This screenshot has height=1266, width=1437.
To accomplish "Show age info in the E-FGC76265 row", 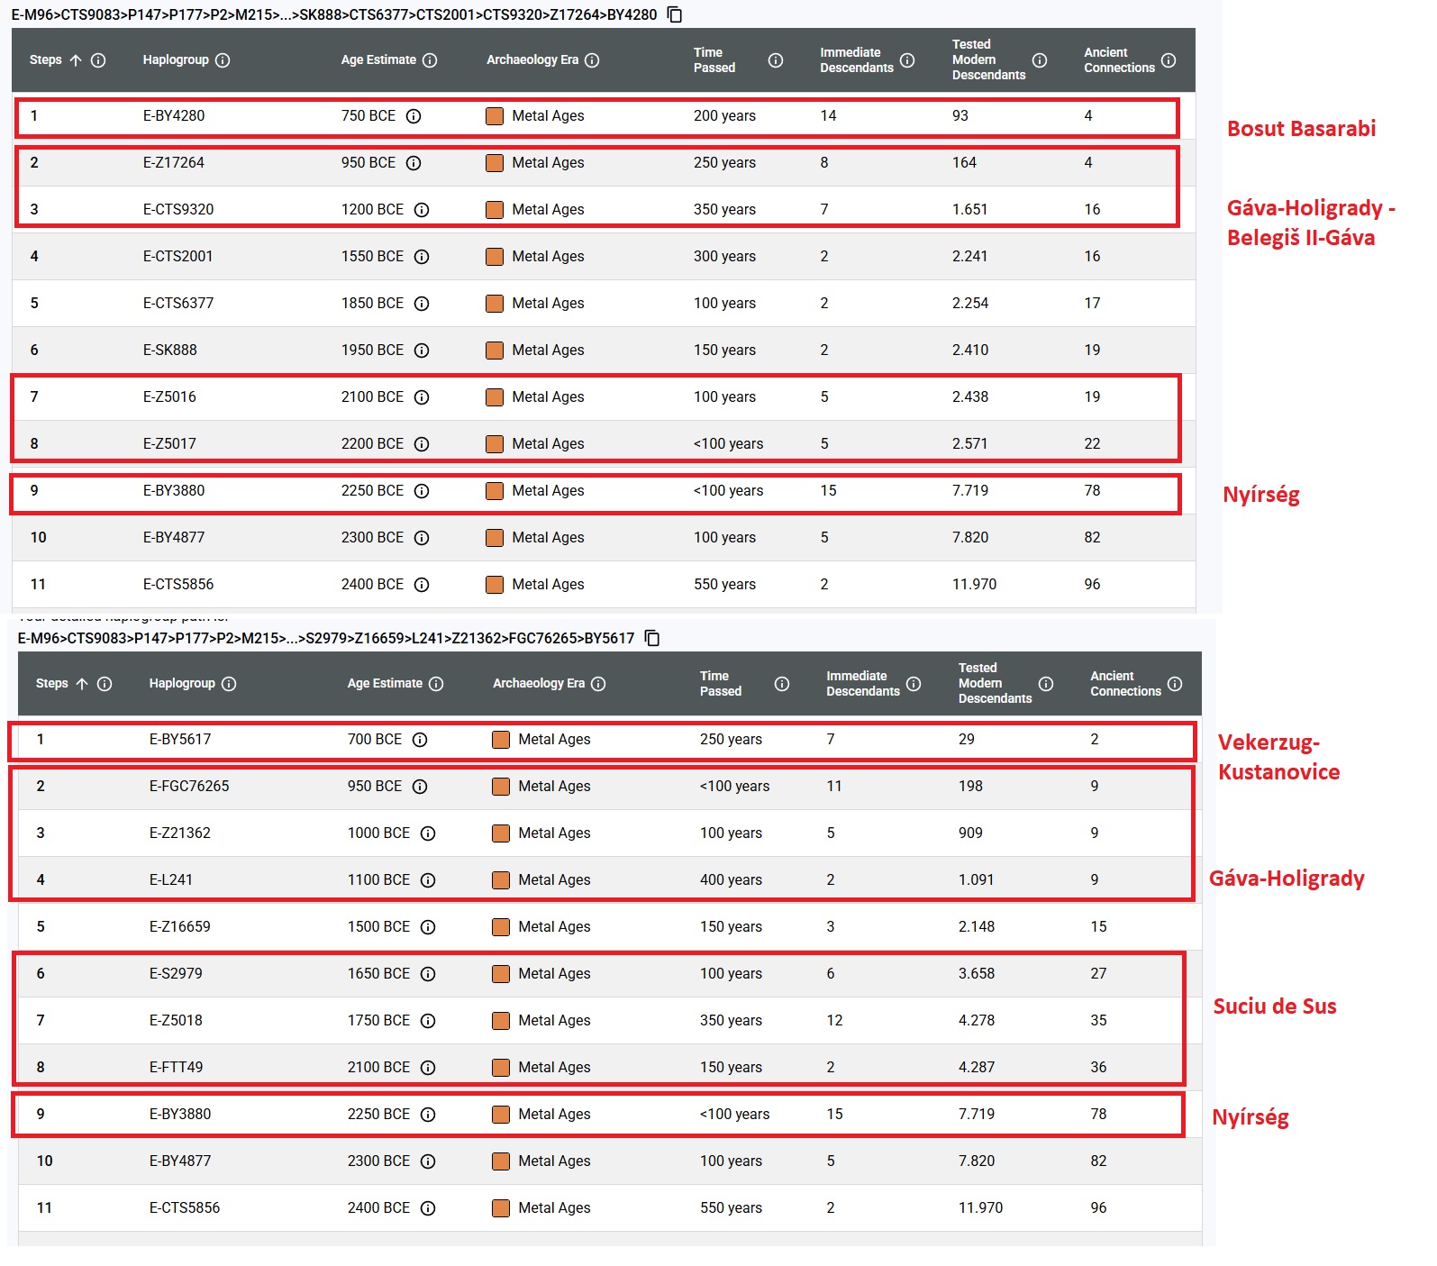I will pyautogui.click(x=420, y=787).
